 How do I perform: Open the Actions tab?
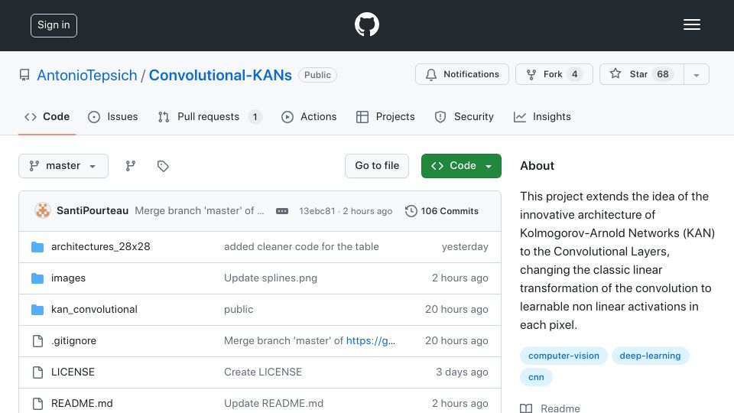(x=309, y=116)
